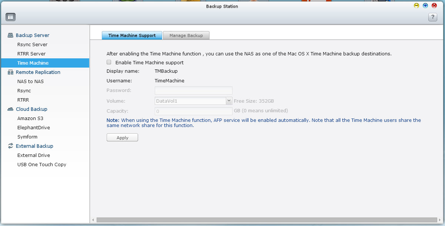Select Time Machine in sidebar
445x226 pixels.
45,63
